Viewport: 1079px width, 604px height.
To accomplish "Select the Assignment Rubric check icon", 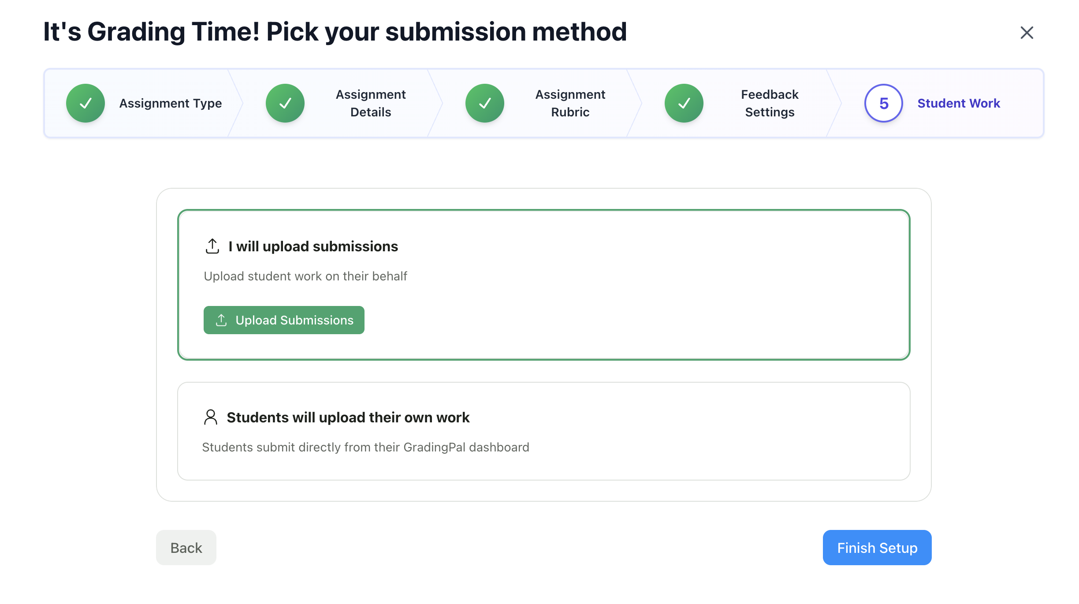I will click(484, 103).
